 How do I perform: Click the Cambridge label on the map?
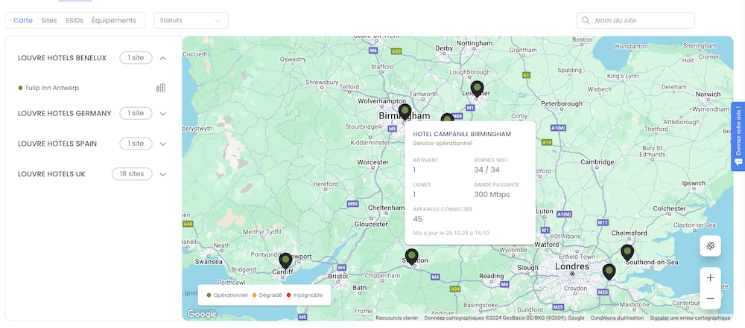click(597, 162)
